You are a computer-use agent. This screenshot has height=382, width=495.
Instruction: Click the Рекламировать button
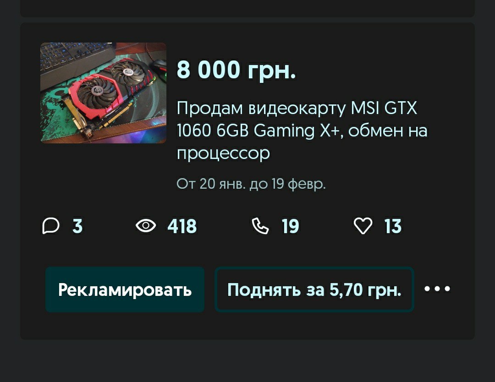[125, 289]
